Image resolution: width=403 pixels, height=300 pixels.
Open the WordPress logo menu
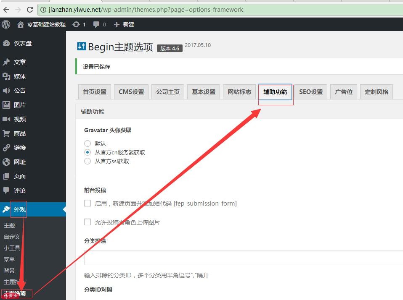pyautogui.click(x=6, y=24)
